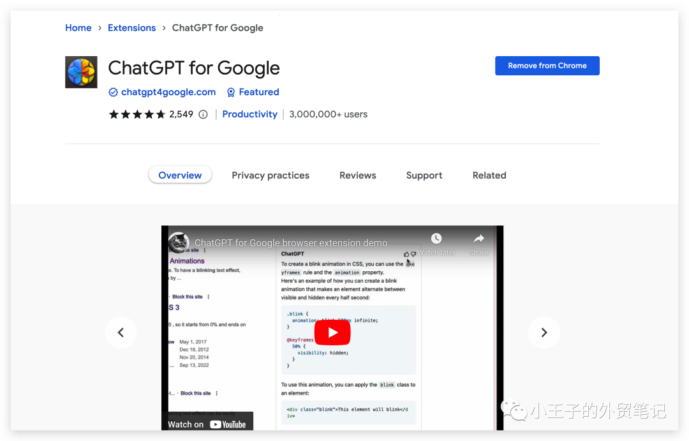Click the five-star rating stars
This screenshot has height=441, width=689.
(137, 114)
